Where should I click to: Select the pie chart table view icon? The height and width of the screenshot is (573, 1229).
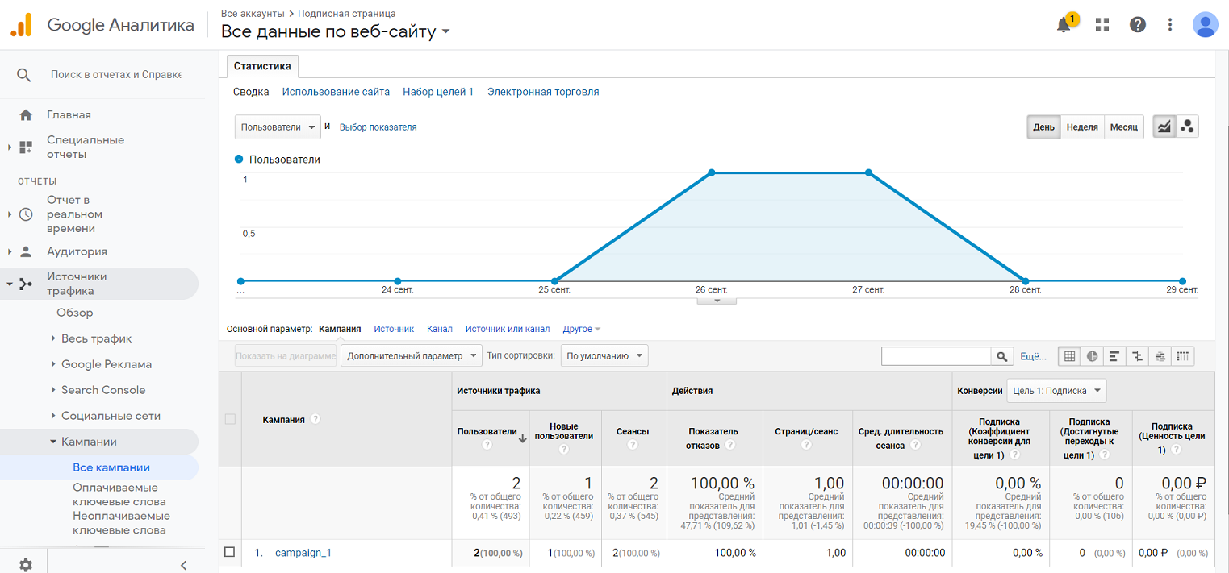(1093, 356)
